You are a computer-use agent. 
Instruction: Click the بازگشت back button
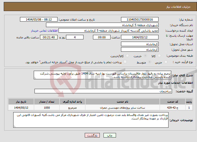[x=92, y=135]
